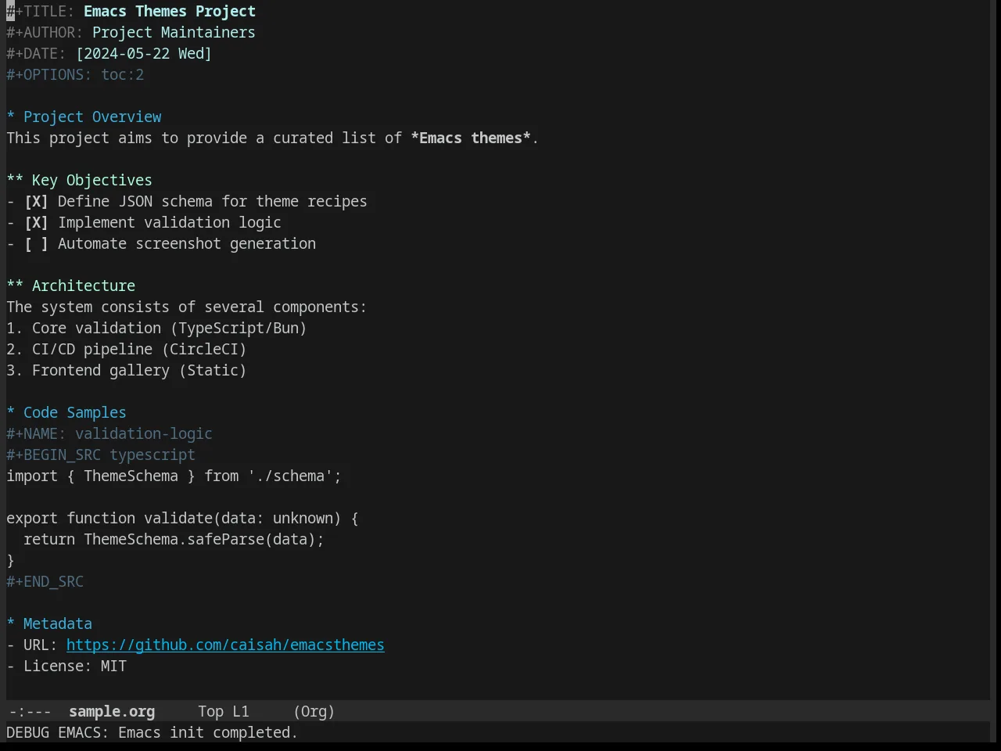1001x751 pixels.
Task: Place cursor on Emacs Themes Project title
Action: (170, 11)
